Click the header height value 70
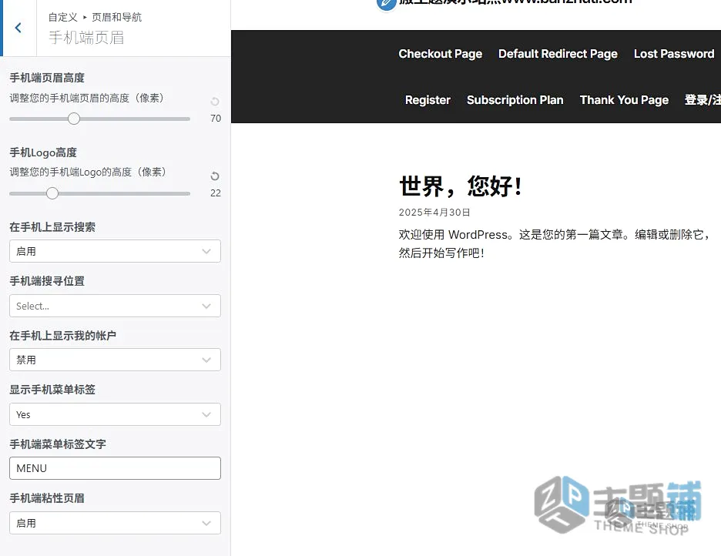Screen dimensions: 721x556 (216, 119)
